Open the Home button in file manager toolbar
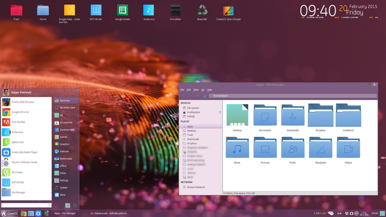Screen dimensions: 386x217 (x=205, y=96)
